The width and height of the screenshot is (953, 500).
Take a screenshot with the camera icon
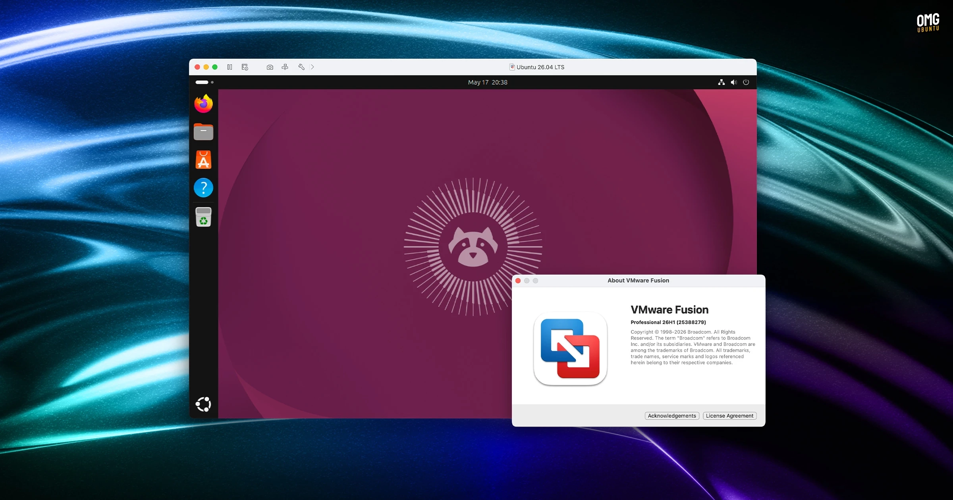coord(270,67)
